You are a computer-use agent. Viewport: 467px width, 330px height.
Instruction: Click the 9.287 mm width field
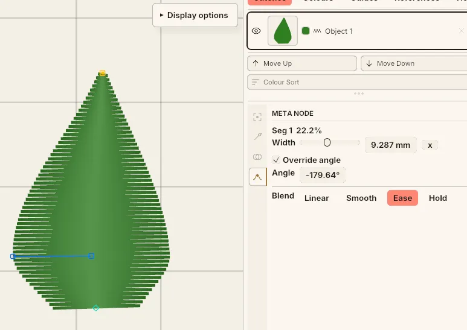point(390,145)
